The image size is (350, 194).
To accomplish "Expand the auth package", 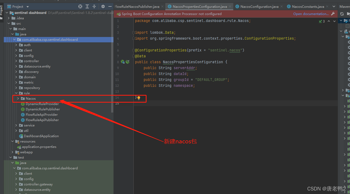I will [16, 45].
